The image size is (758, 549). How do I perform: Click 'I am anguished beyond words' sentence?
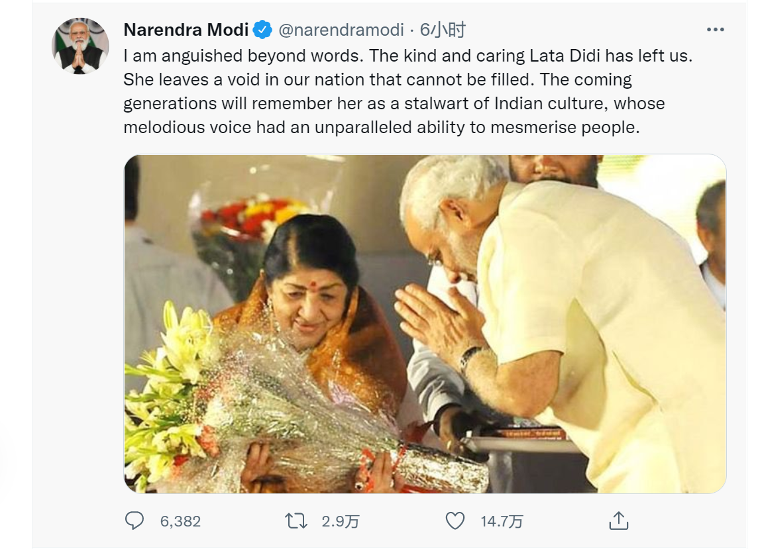[243, 56]
